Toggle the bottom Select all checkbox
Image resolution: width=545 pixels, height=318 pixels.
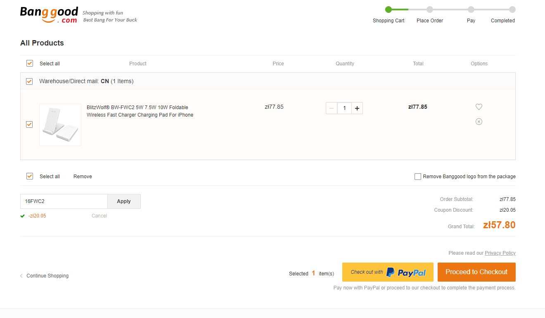(x=30, y=176)
